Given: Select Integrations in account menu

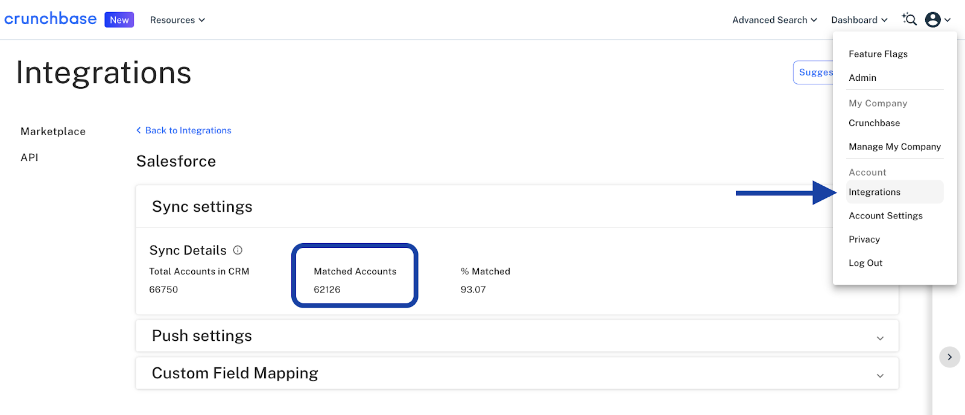Looking at the screenshot, I should pos(895,192).
